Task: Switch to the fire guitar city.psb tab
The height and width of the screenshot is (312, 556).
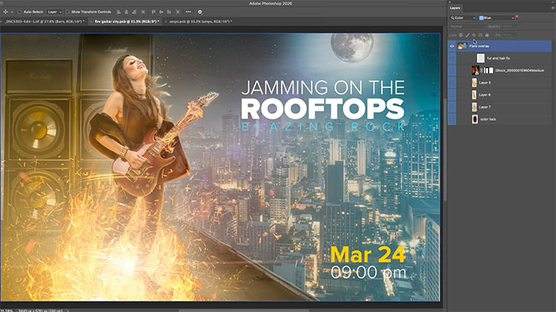Action: [127, 21]
